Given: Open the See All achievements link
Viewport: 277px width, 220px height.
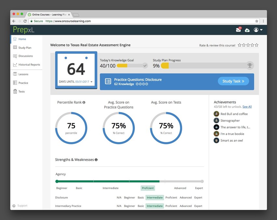Looking at the screenshot, I should click(247, 107).
